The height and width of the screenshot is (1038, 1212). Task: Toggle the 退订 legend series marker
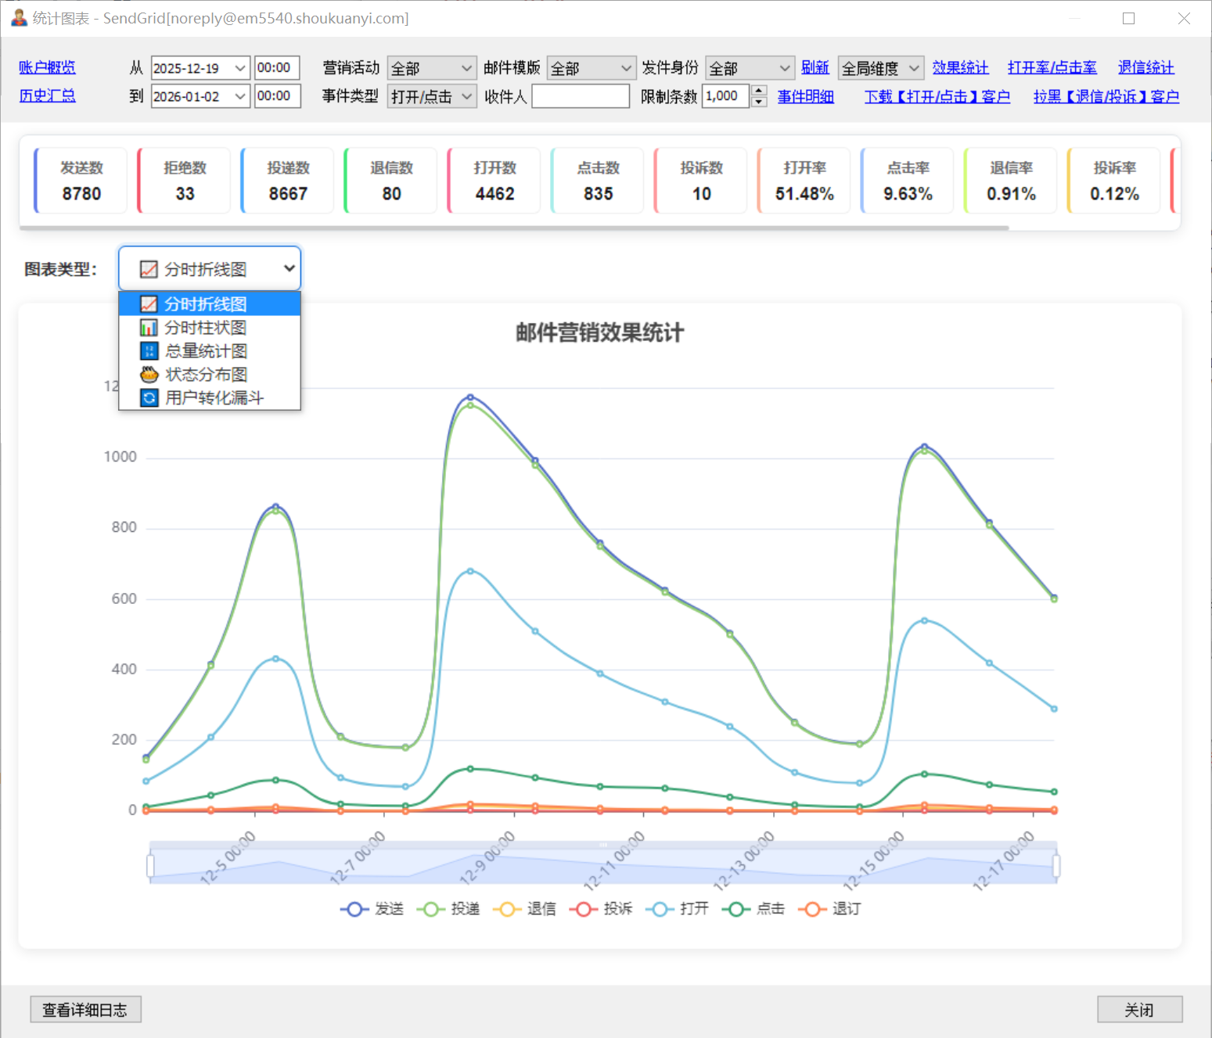point(812,909)
